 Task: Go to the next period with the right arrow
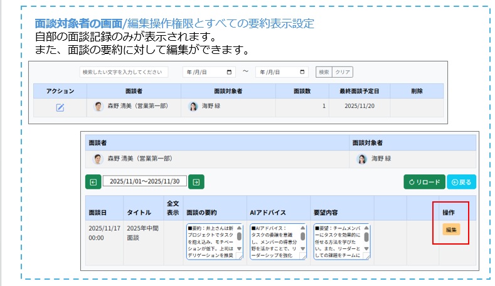(196, 182)
